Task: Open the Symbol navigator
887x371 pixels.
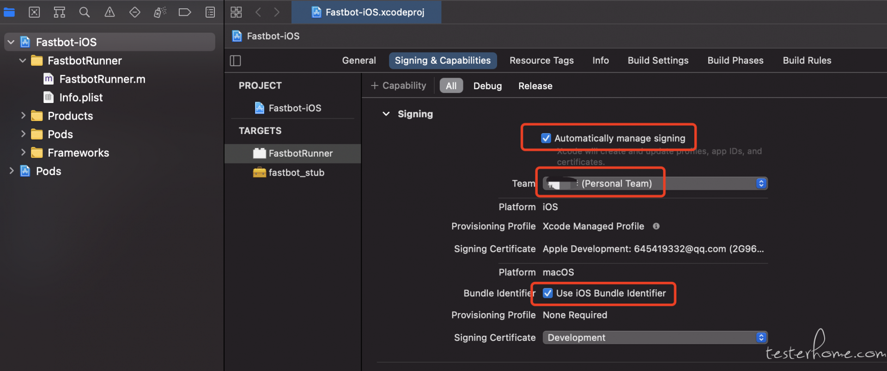Action: [59, 12]
